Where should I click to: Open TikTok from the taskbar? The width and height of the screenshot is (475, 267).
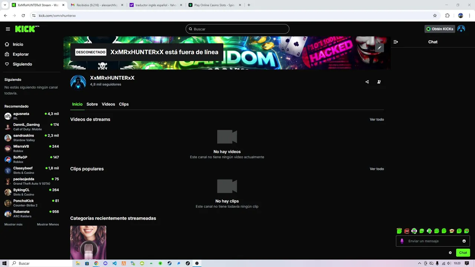188,263
